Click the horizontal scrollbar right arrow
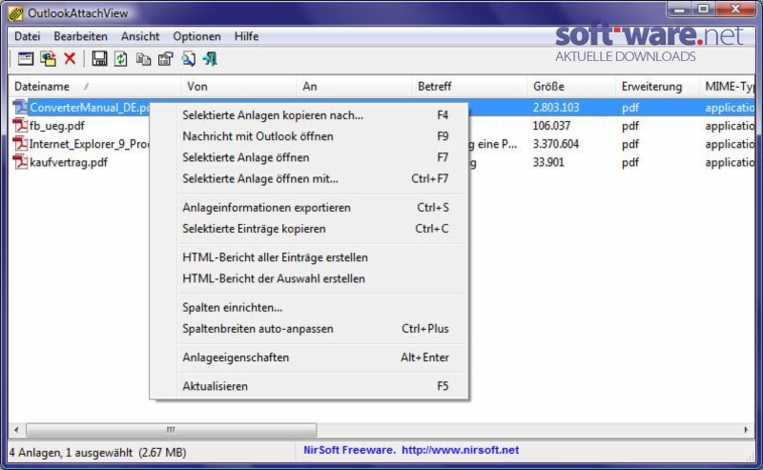Image resolution: width=763 pixels, height=470 pixels. (x=746, y=430)
